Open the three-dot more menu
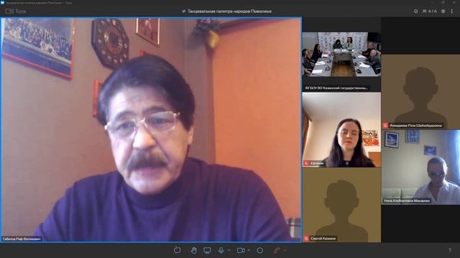This screenshot has height=258, width=460. 452,11
